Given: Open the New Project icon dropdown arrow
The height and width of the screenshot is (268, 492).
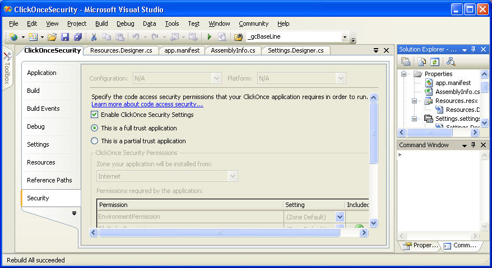Looking at the screenshot, I should [23, 37].
